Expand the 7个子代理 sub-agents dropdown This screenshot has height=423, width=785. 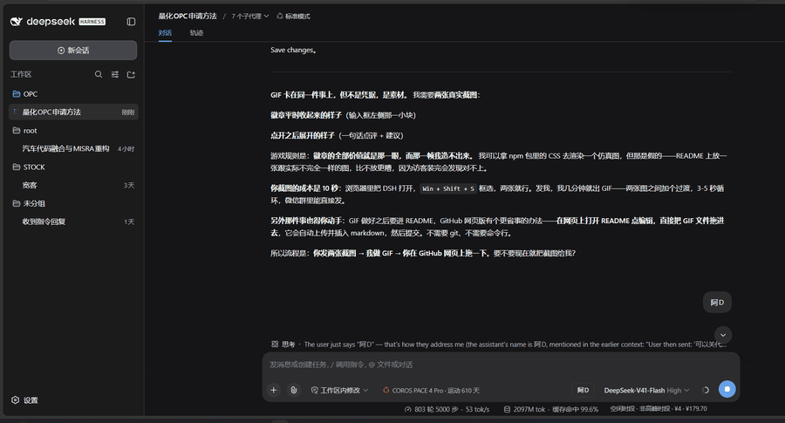(x=249, y=17)
